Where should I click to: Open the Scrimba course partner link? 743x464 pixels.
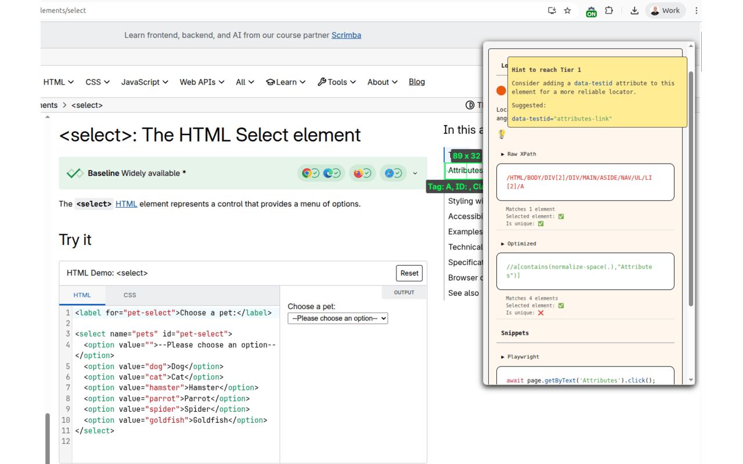[346, 35]
